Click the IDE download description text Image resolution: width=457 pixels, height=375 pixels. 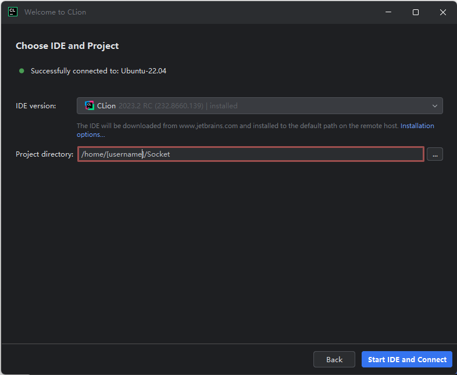point(233,126)
